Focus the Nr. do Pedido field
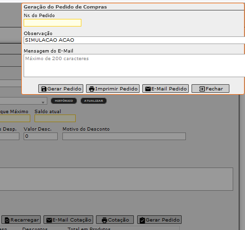This screenshot has width=245, height=230. (x=52, y=23)
